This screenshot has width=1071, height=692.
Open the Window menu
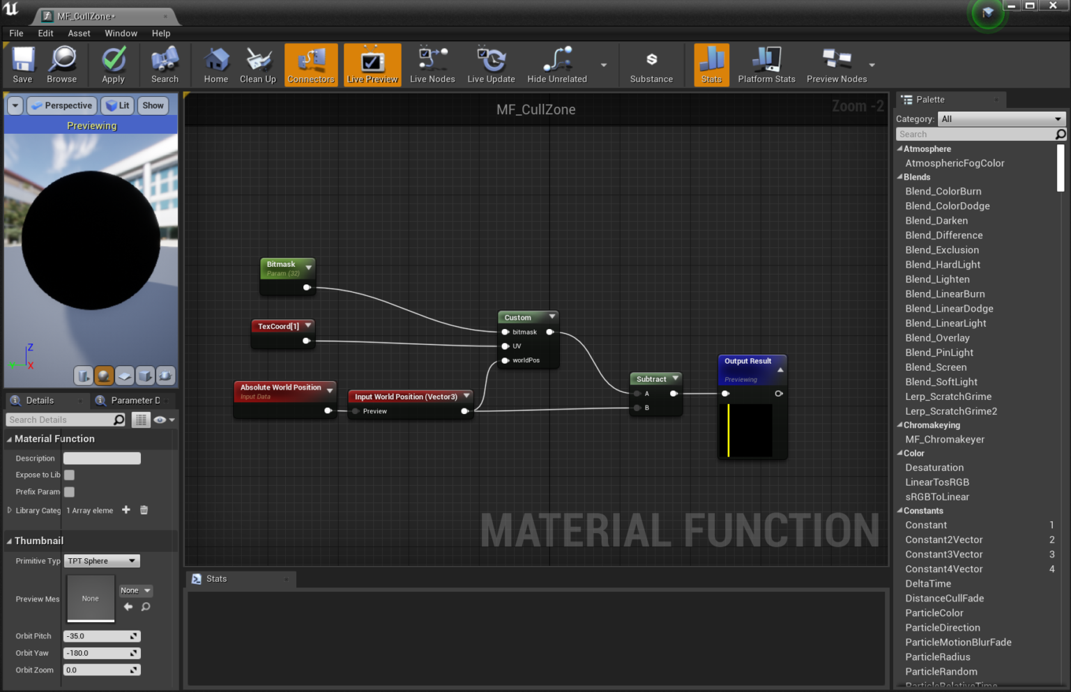click(x=121, y=33)
